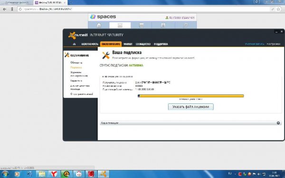Open Обновить in the maintenance sidebar
Screen dimensions: 285x178
click(76, 63)
